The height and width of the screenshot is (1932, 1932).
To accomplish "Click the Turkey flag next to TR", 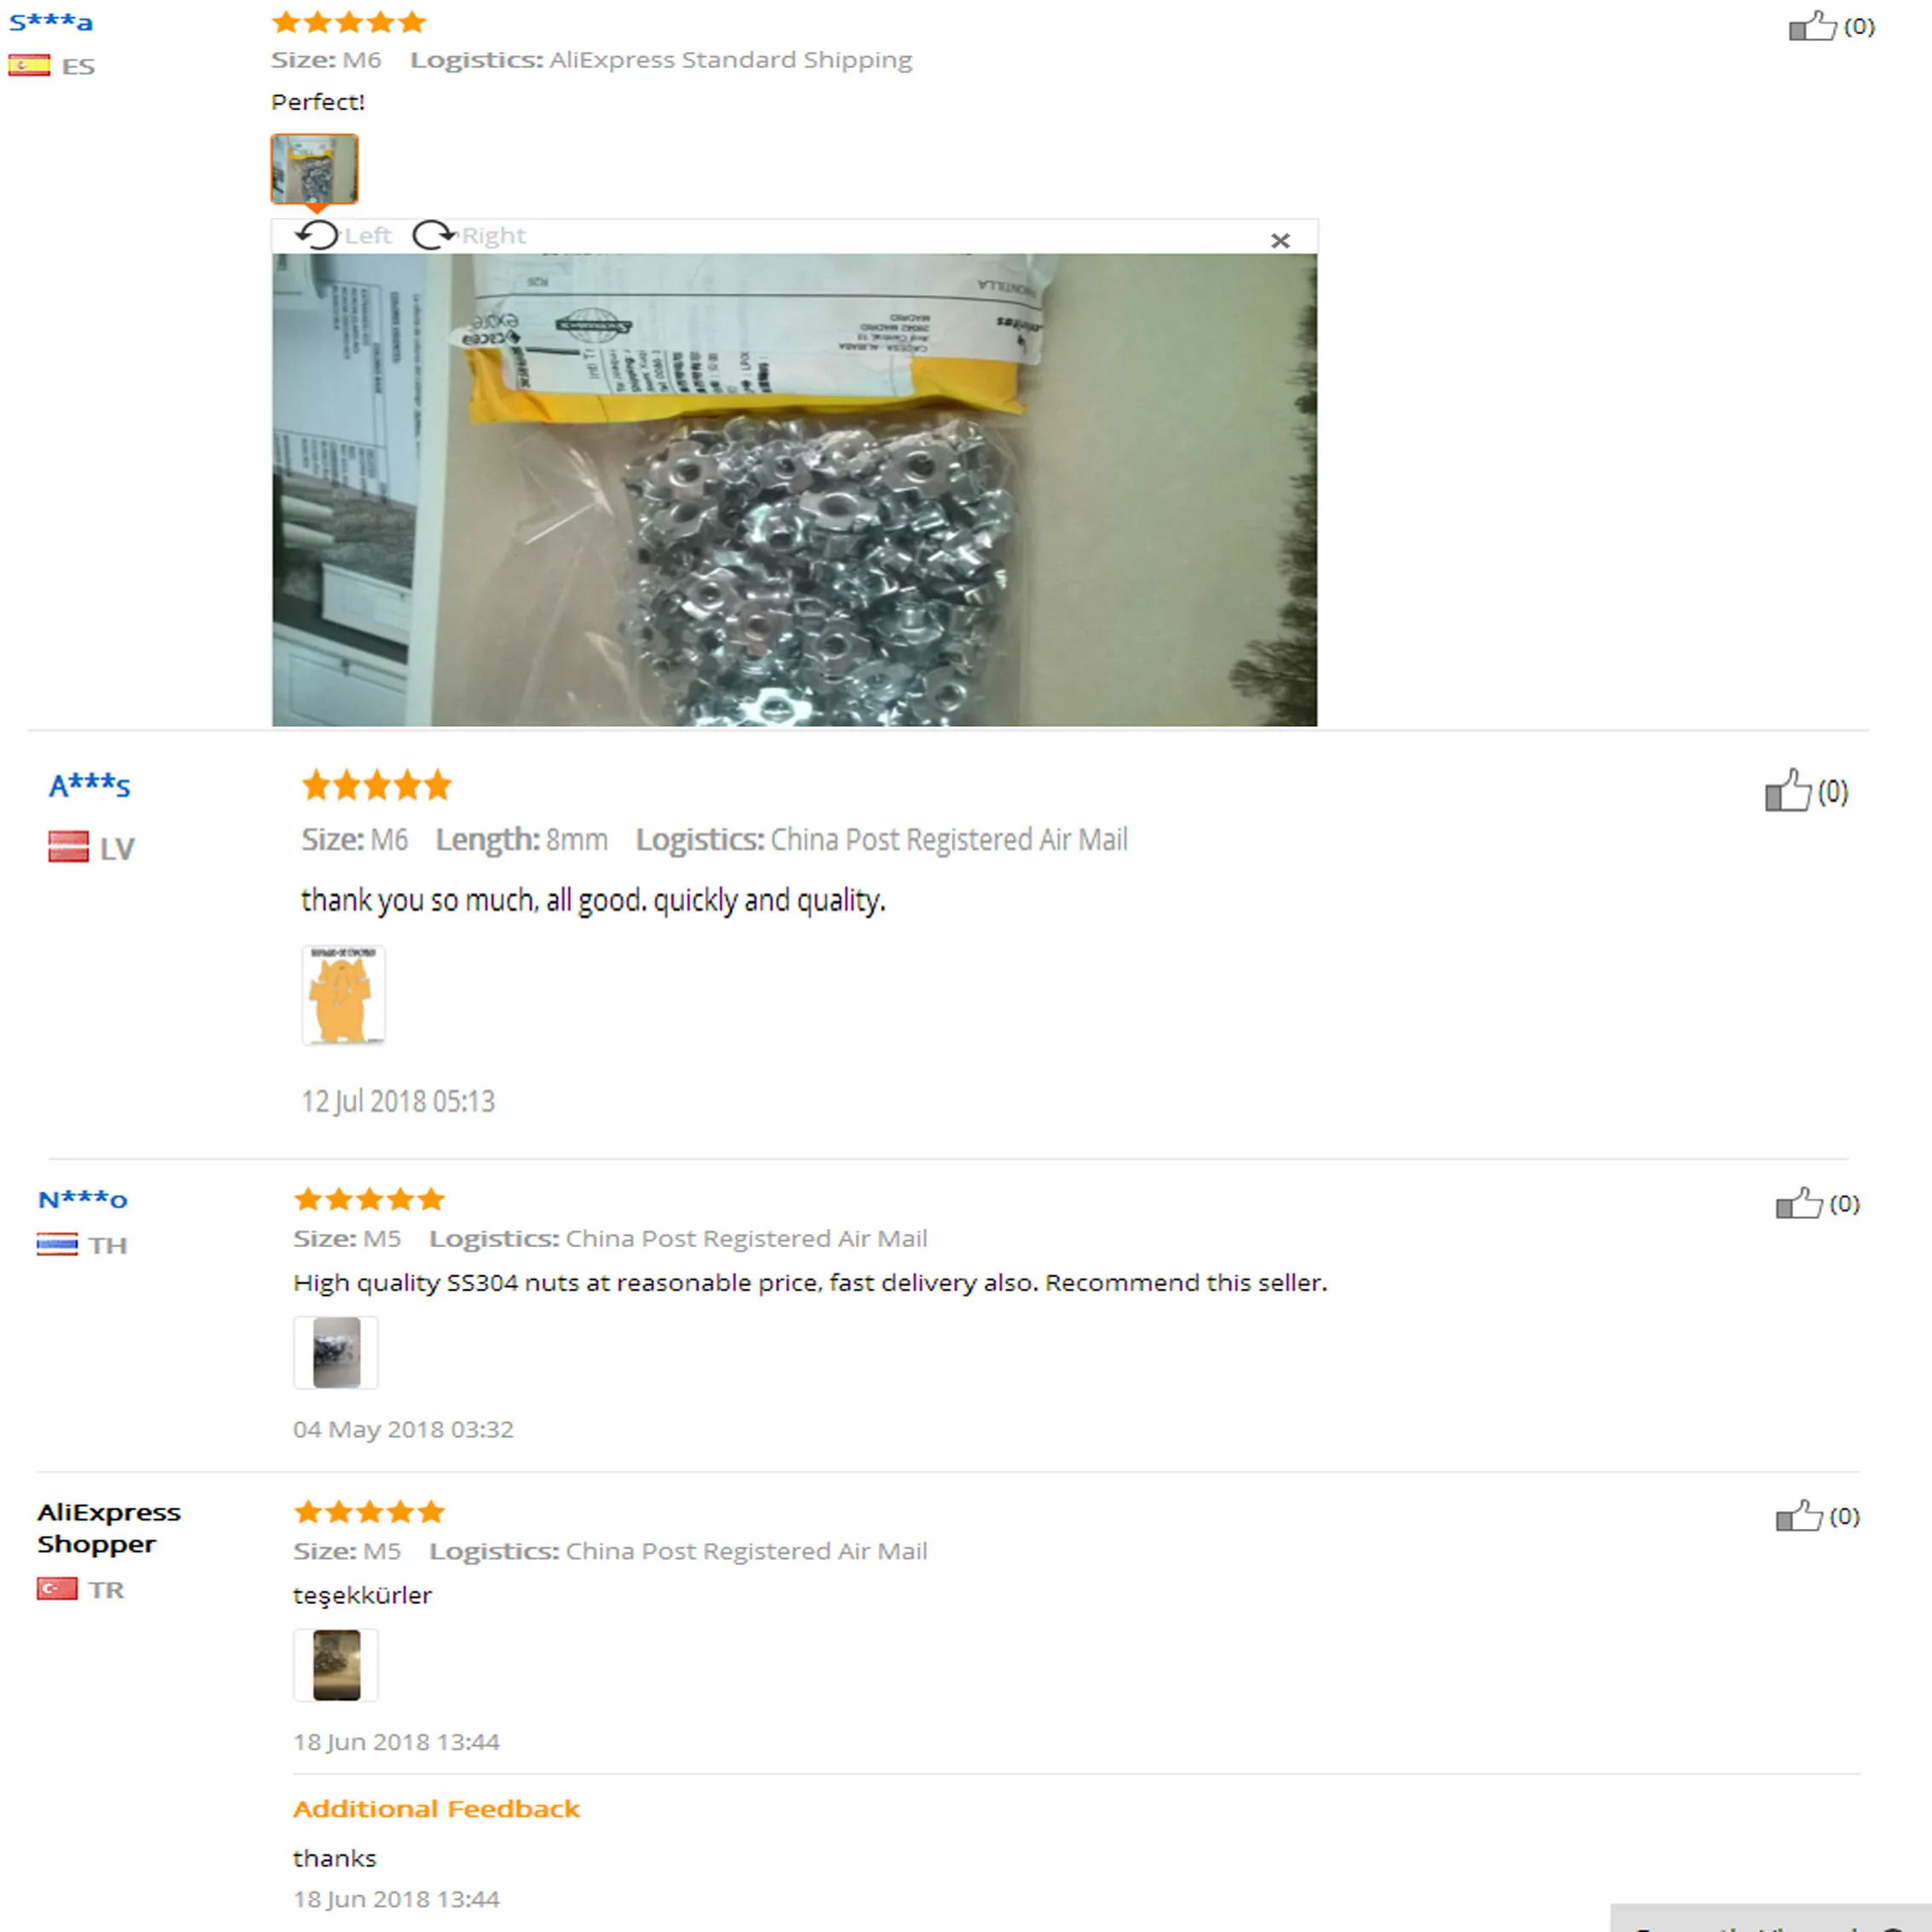I will [x=57, y=1589].
